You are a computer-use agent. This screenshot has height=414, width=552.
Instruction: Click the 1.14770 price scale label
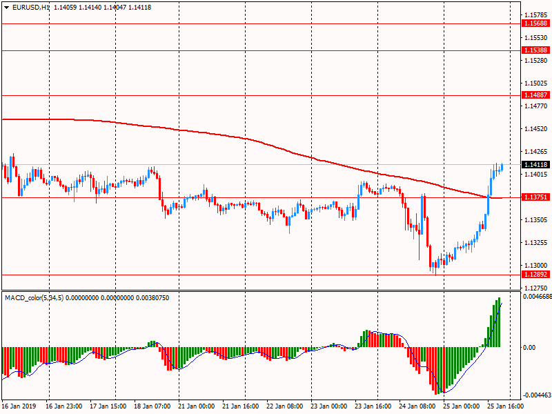(536, 106)
